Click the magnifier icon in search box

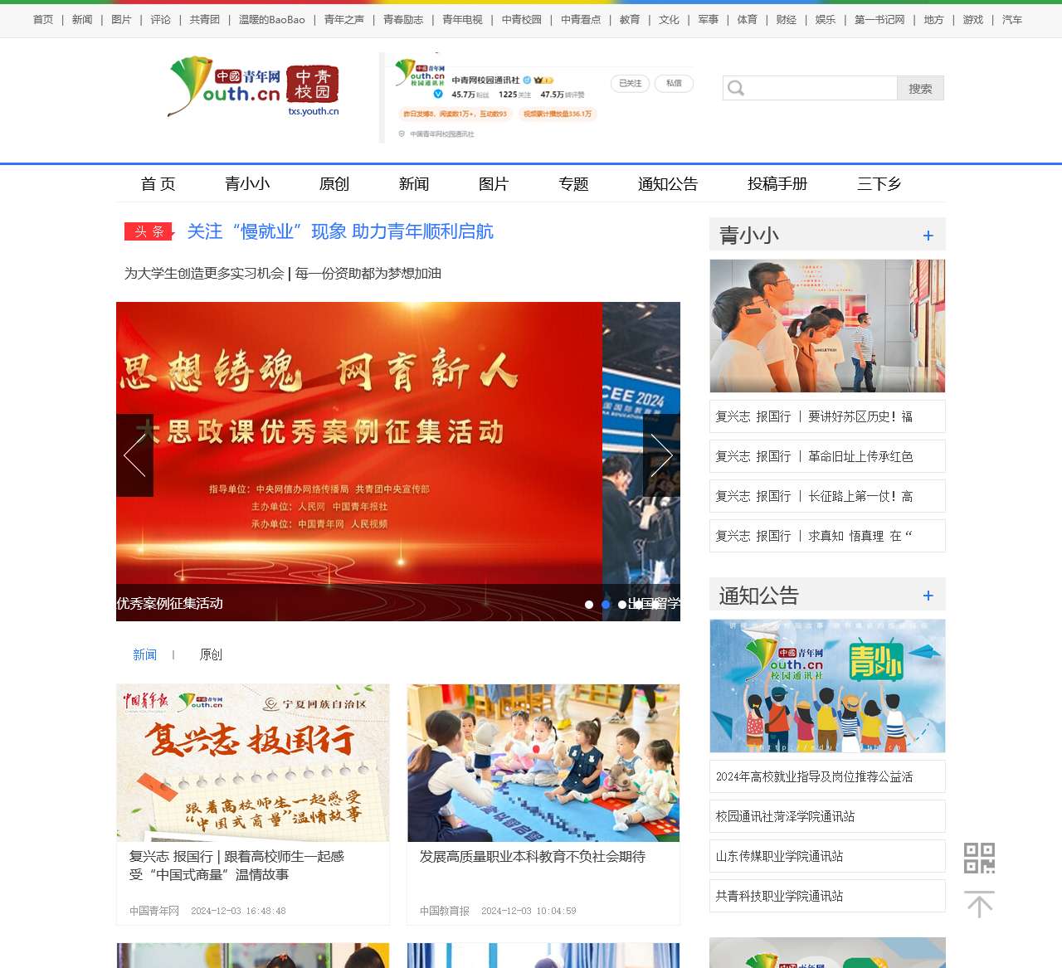[735, 88]
